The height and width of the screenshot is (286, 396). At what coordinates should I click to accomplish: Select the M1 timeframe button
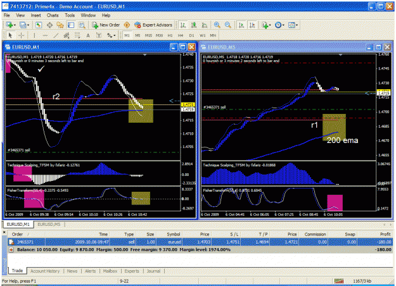[127, 35]
